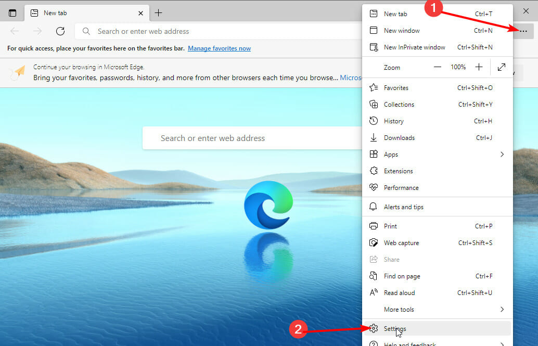The height and width of the screenshot is (346, 538).
Task: Enter full screen via the zoom expand icon
Action: [x=501, y=67]
